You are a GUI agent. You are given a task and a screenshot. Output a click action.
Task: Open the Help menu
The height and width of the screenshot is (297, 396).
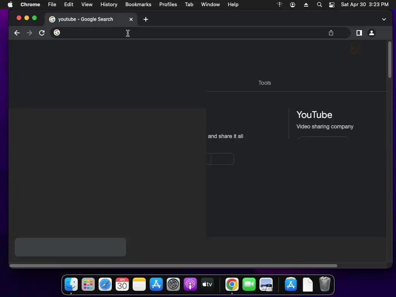click(x=233, y=4)
